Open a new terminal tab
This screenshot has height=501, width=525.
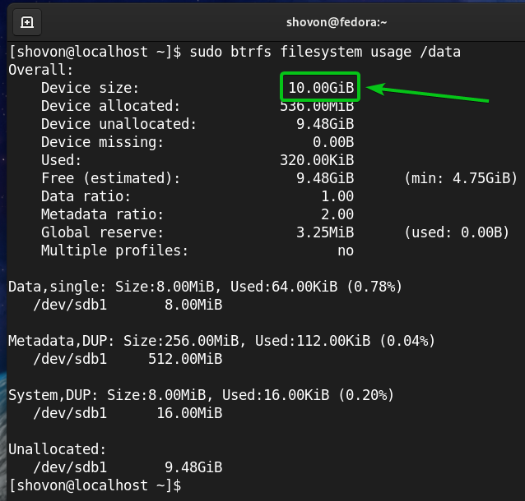[27, 21]
